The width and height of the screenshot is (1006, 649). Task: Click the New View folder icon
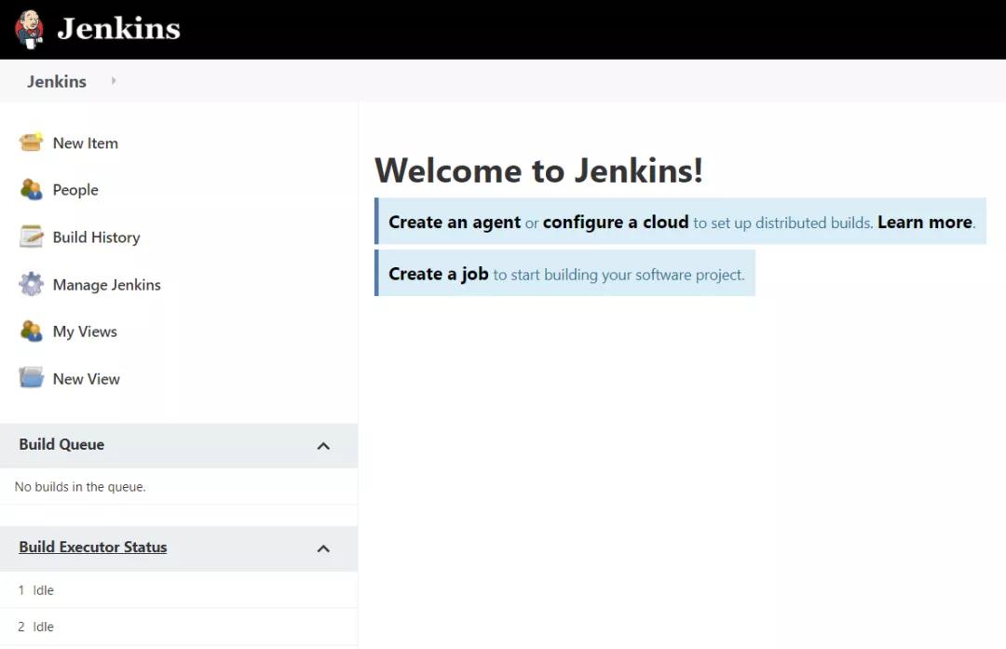tap(31, 378)
